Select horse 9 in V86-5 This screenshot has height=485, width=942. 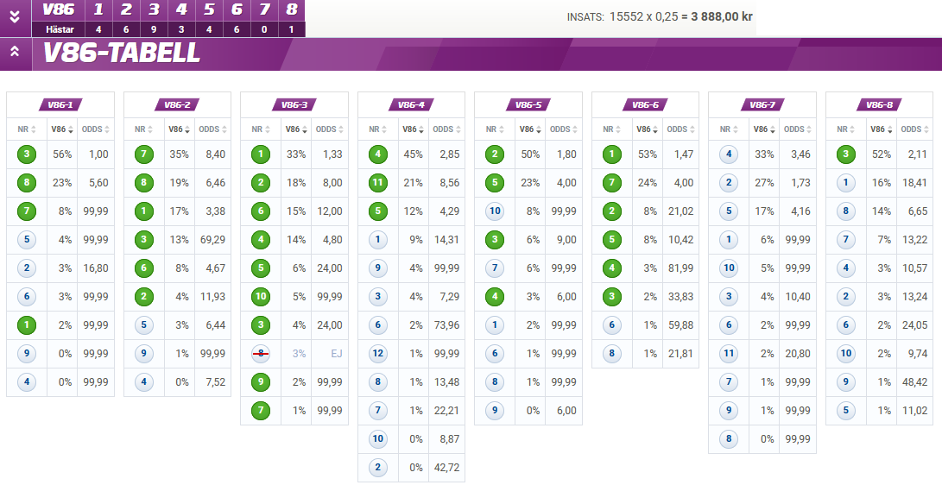coord(495,411)
